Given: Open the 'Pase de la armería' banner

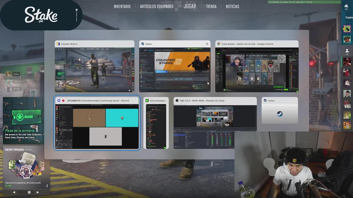Looking at the screenshot, I should click(x=23, y=120).
